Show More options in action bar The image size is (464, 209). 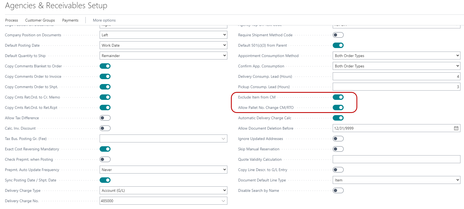(x=104, y=20)
